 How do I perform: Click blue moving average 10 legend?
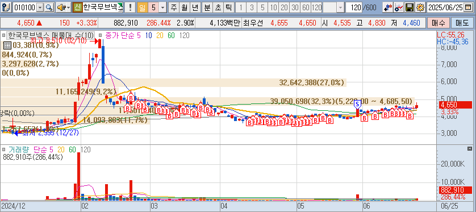pos(149,36)
